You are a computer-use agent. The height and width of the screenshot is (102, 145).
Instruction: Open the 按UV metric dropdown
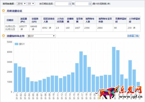click(41, 36)
